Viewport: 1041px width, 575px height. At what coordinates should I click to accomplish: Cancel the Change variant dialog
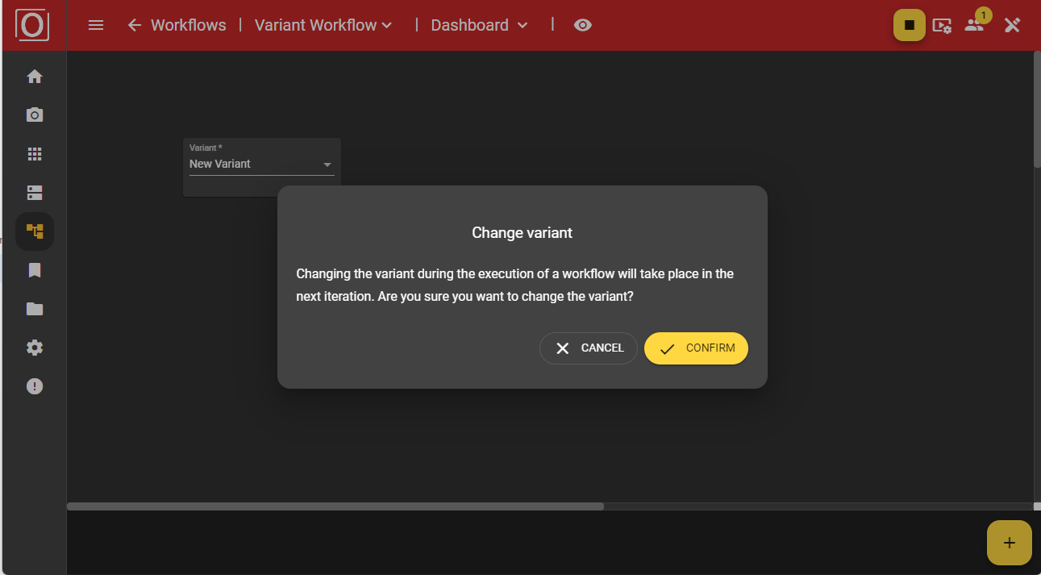[589, 348]
